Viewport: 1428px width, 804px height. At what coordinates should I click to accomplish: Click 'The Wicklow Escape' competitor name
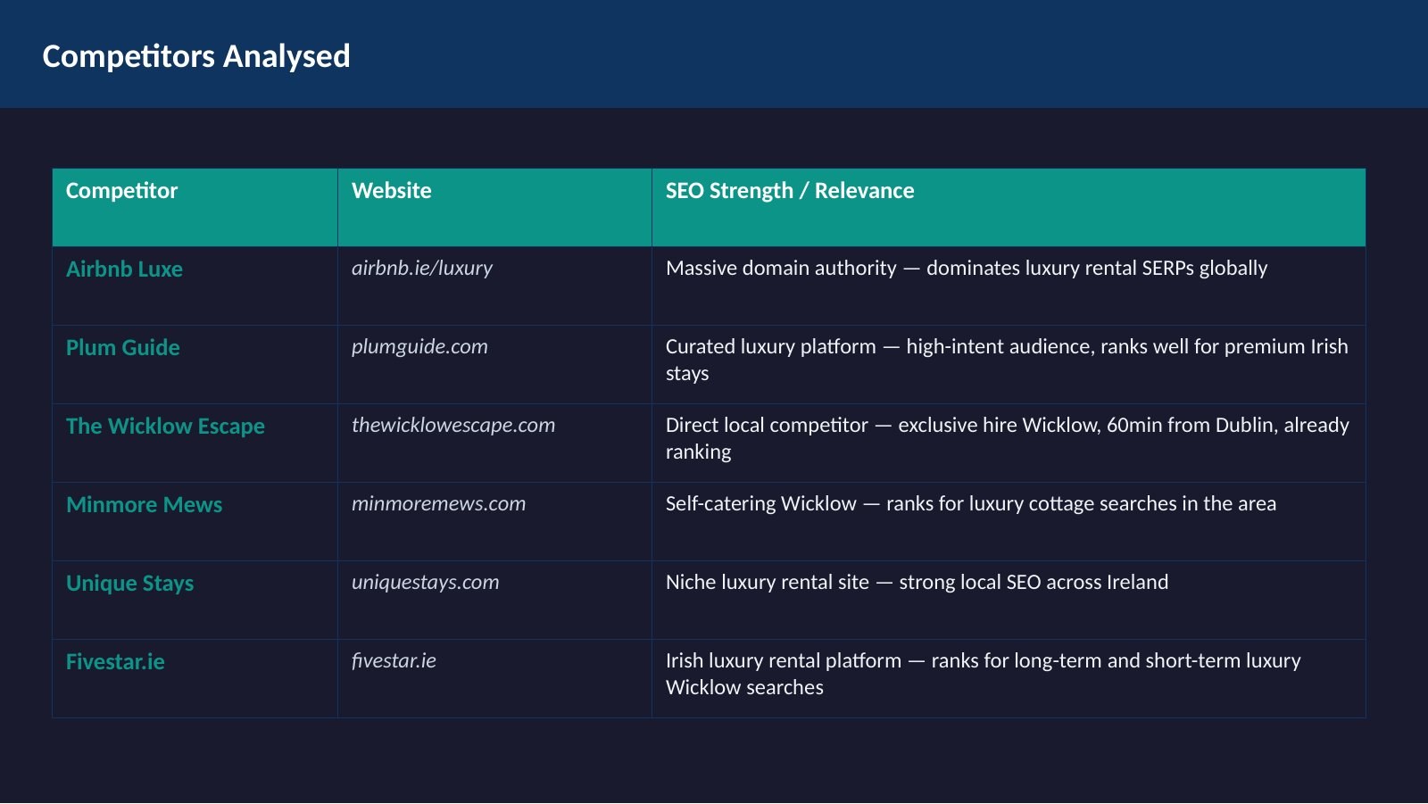[x=165, y=427]
